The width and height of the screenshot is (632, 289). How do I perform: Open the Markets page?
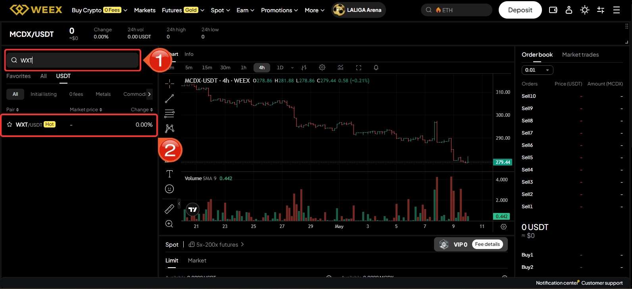(145, 10)
